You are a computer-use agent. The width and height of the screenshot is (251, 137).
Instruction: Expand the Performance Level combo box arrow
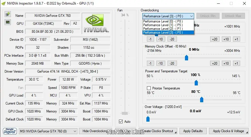tap(191, 16)
